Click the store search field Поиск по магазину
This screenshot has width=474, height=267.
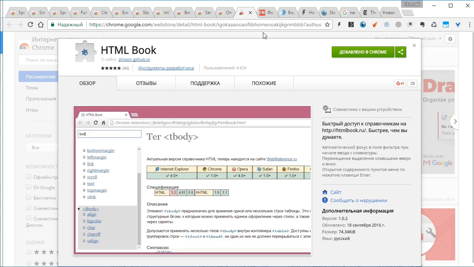click(39, 60)
